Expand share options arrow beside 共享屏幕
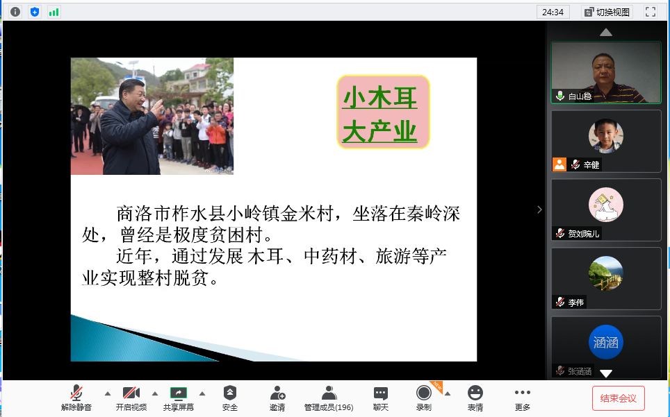This screenshot has width=670, height=417. [x=202, y=393]
